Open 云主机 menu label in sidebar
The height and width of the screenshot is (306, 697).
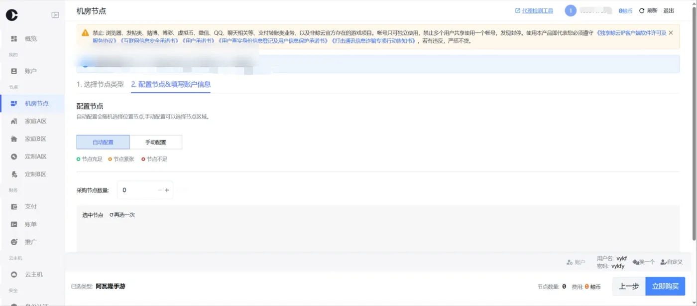click(34, 274)
